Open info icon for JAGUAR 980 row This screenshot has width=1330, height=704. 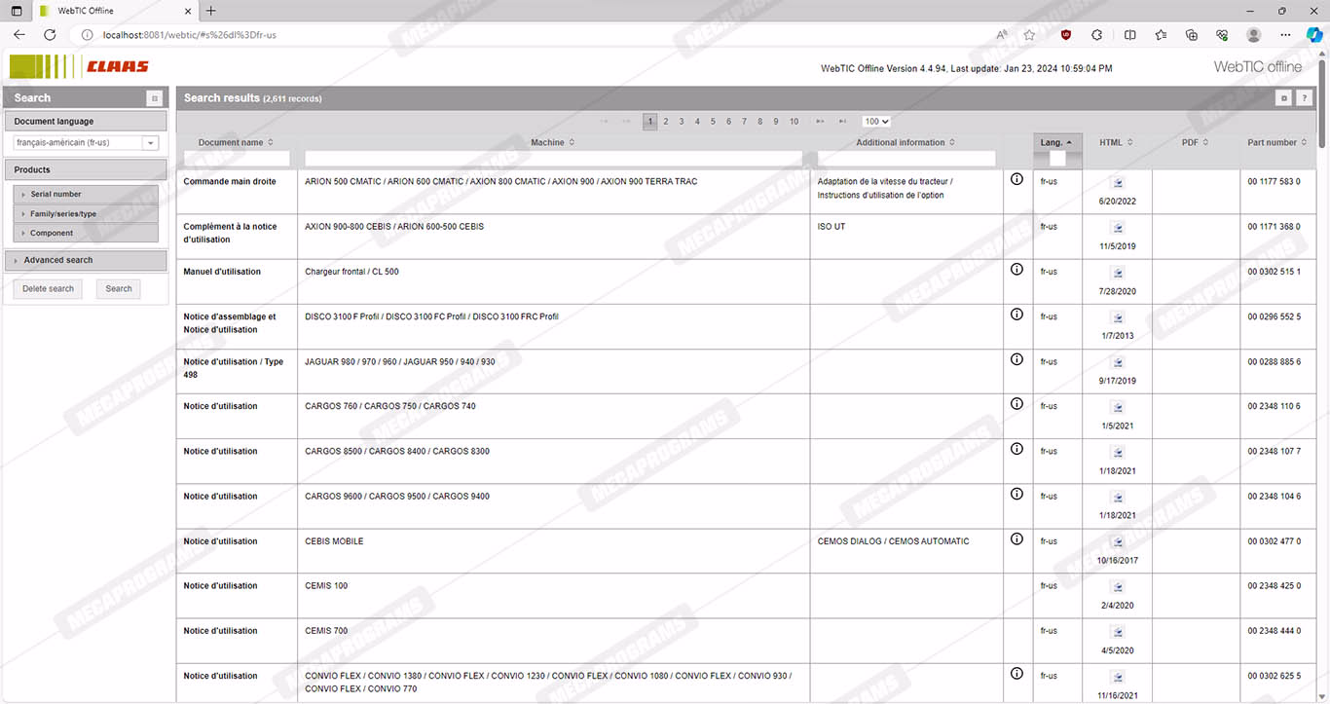1016,359
